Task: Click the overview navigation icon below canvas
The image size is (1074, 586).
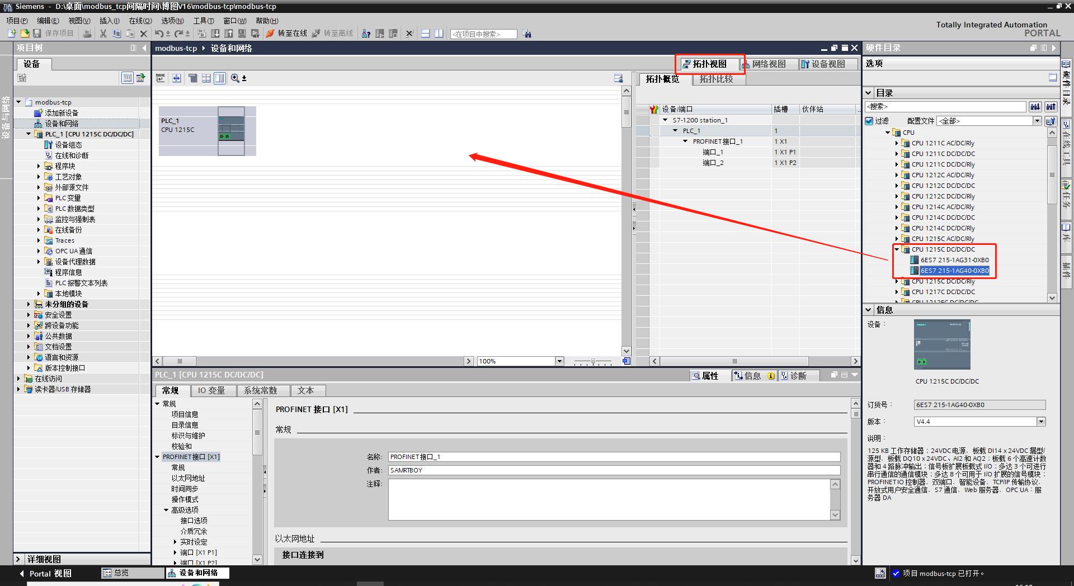Action: click(x=626, y=361)
